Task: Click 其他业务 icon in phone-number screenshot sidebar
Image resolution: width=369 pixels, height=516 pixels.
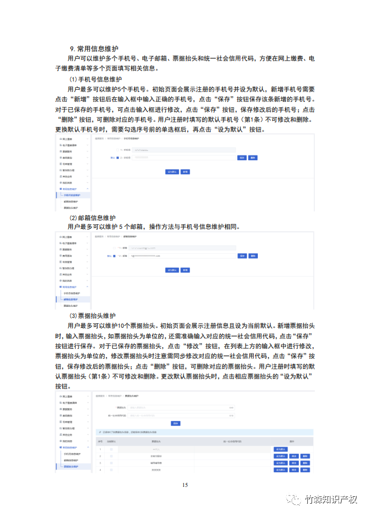Action: 61,176
